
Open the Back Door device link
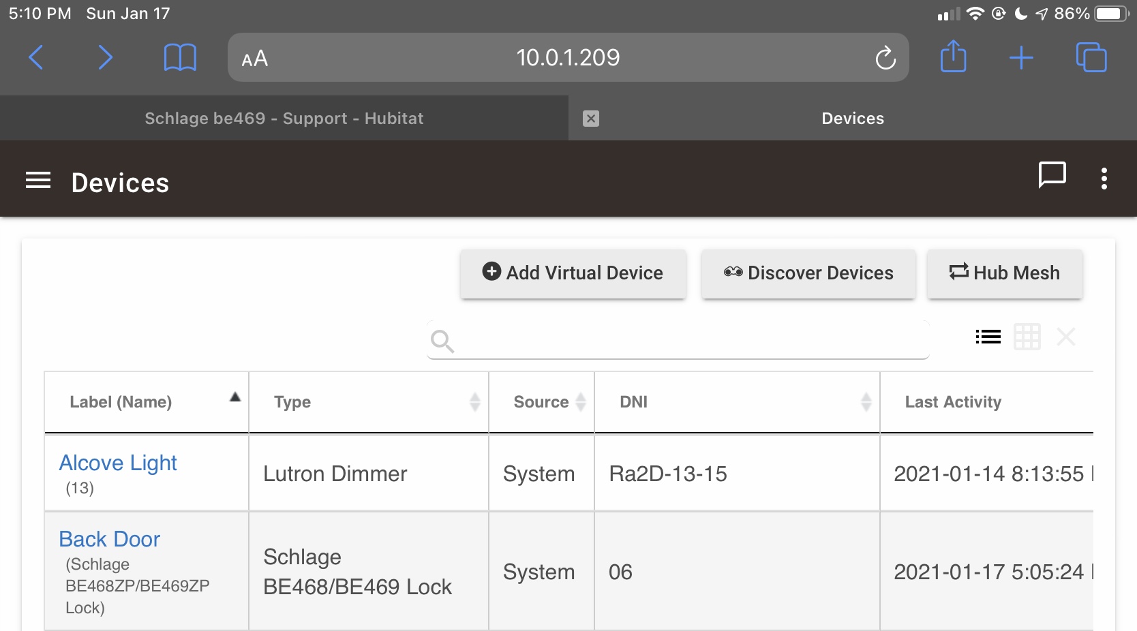(x=109, y=539)
